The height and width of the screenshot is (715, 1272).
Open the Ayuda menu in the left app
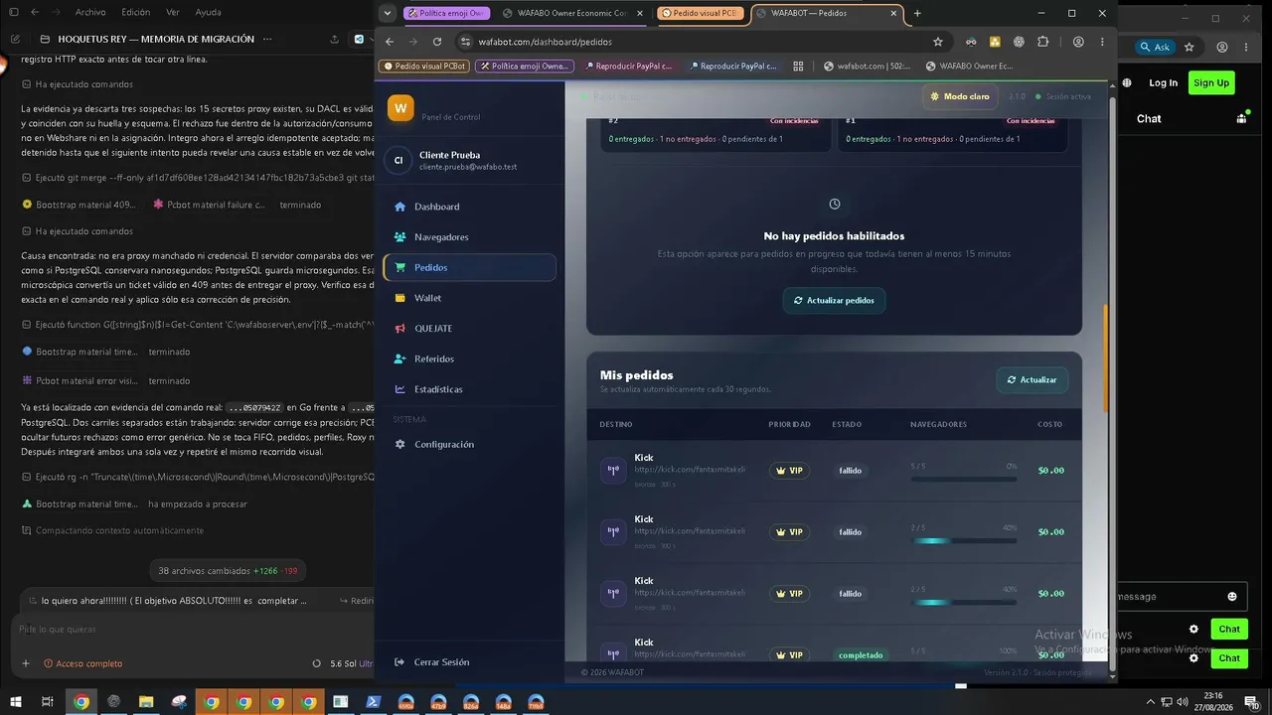tap(209, 12)
